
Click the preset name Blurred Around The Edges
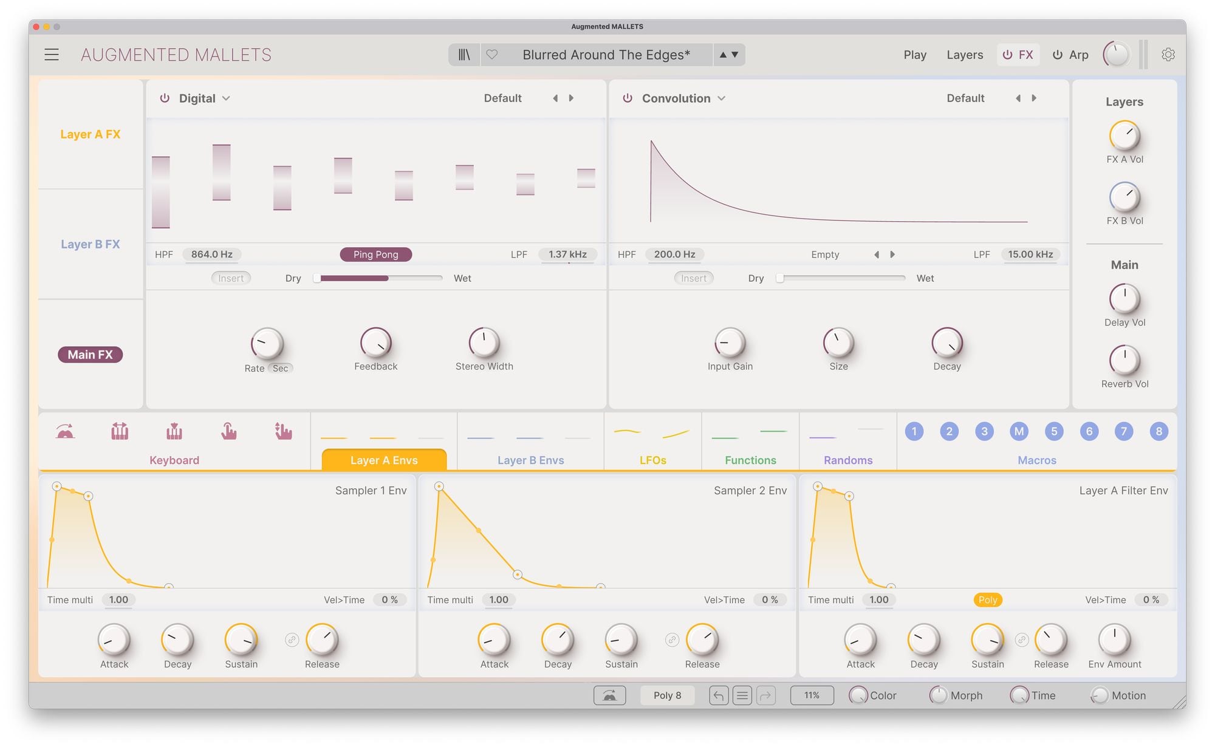pos(606,55)
